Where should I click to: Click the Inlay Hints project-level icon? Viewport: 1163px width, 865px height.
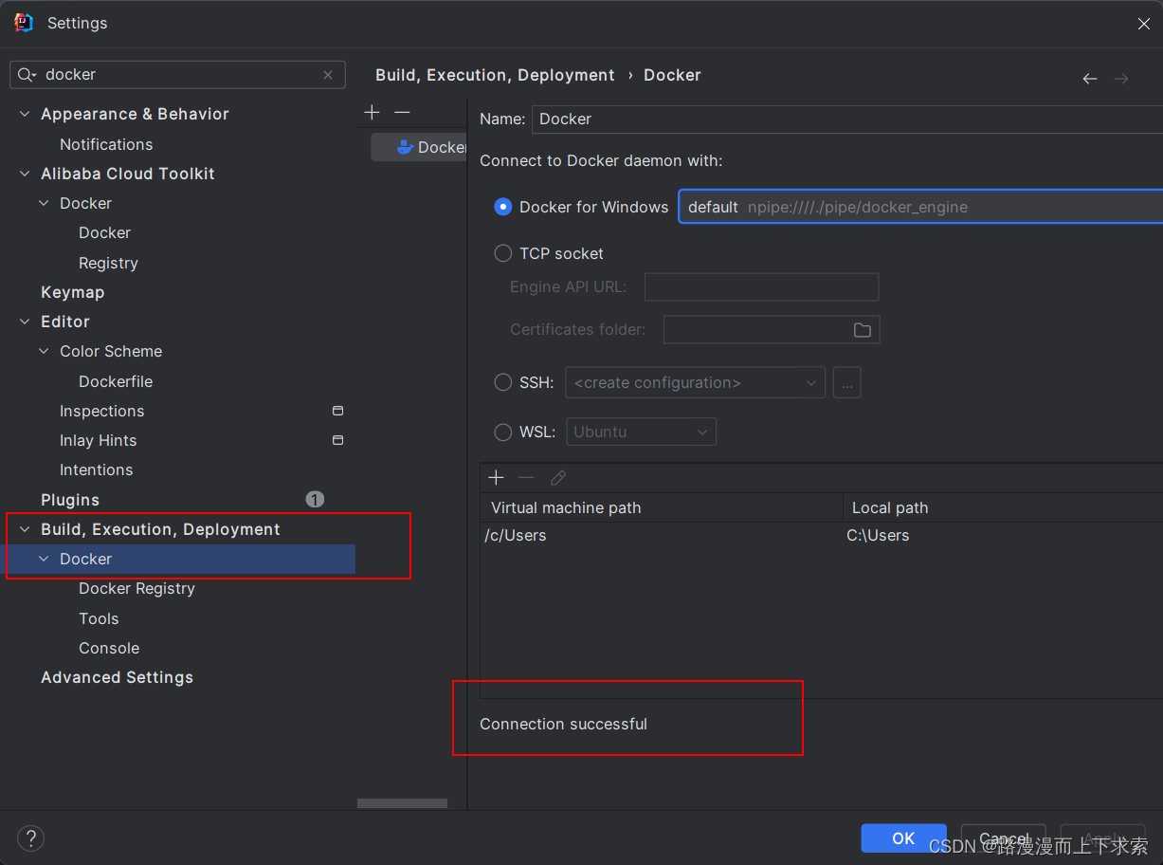click(337, 440)
